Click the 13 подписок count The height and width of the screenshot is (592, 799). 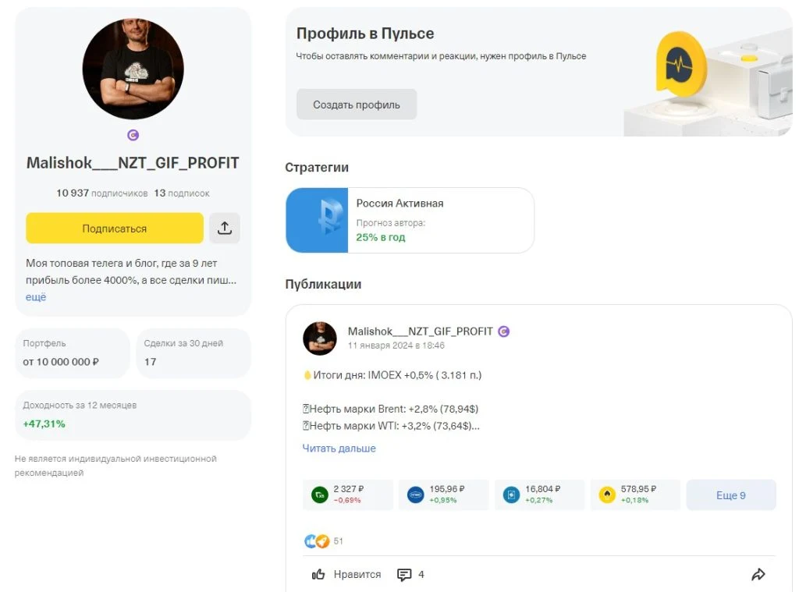pyautogui.click(x=182, y=193)
